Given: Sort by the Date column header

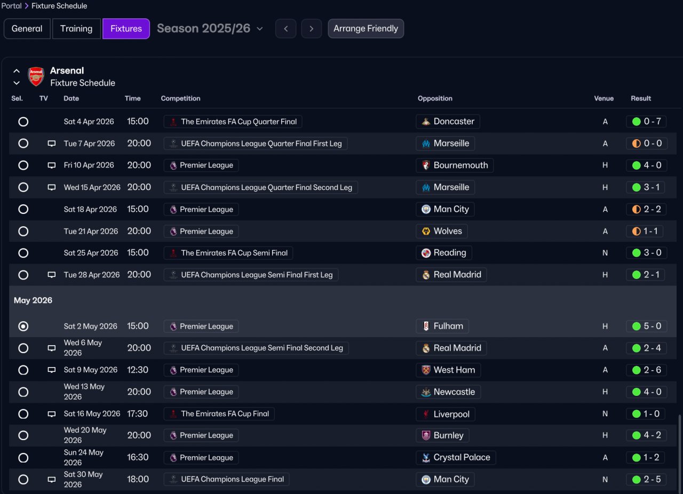Looking at the screenshot, I should click(72, 98).
